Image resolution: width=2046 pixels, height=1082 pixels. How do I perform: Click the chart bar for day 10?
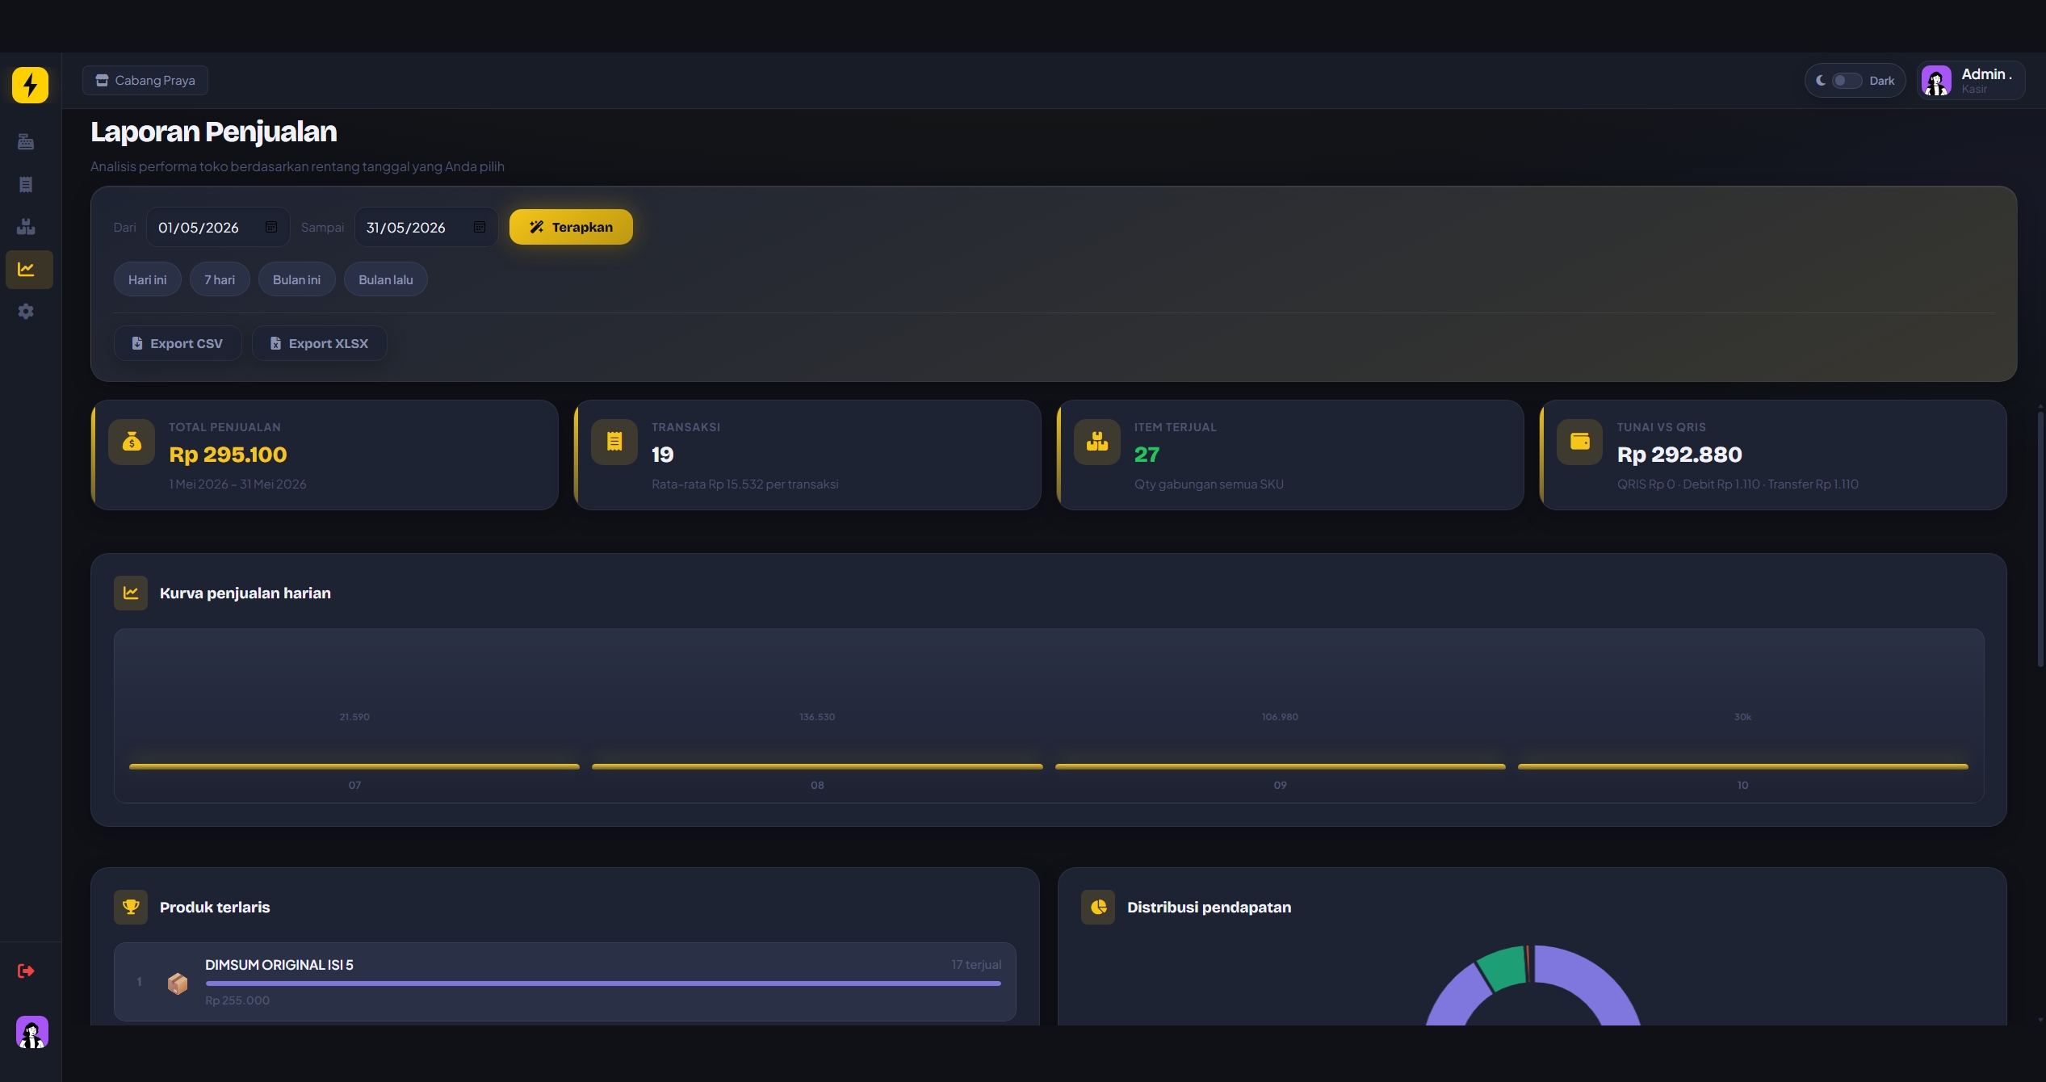(x=1742, y=766)
